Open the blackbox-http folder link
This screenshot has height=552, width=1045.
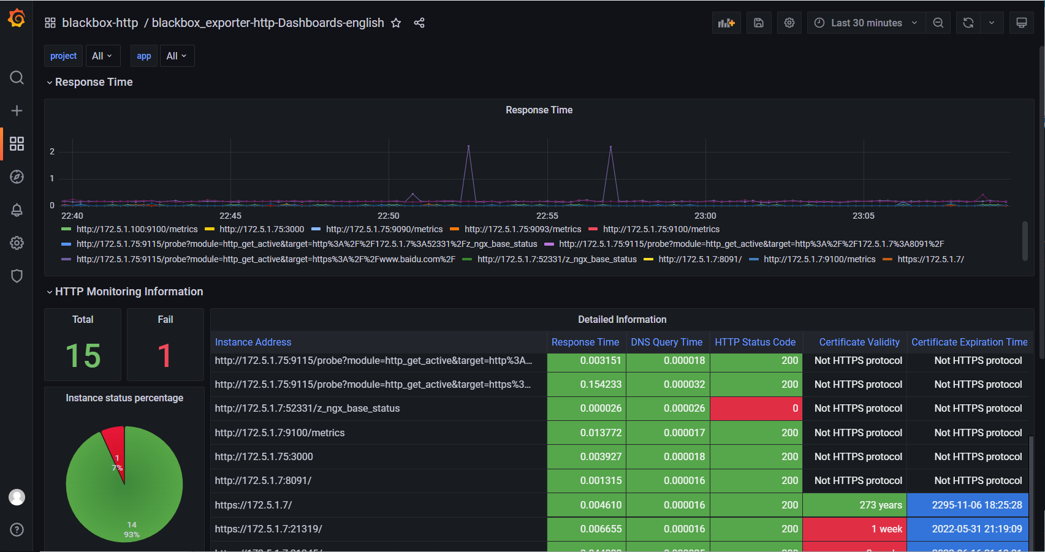click(100, 23)
